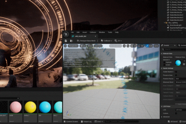Close the c4d_model_dot tab

click(95, 36)
